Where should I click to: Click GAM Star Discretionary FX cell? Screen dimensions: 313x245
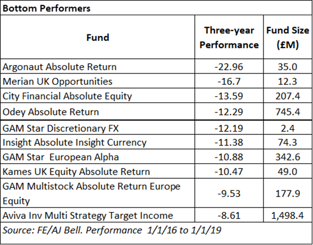click(x=61, y=128)
